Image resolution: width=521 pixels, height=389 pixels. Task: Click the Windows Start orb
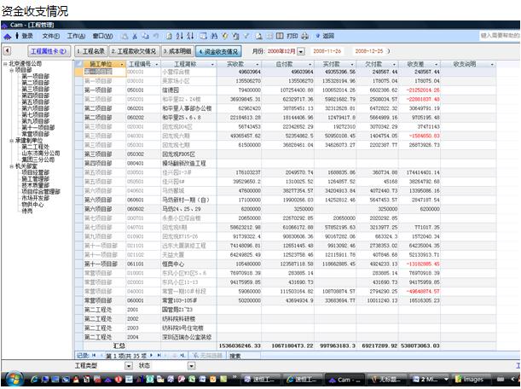coord(14,379)
